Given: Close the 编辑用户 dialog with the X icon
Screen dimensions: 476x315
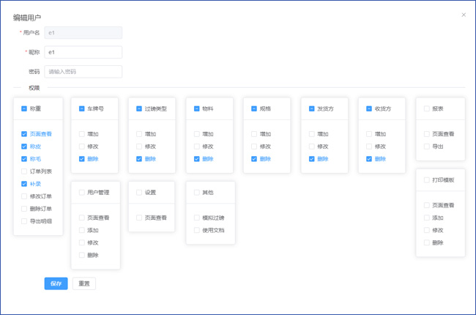Looking at the screenshot, I should pos(464,15).
